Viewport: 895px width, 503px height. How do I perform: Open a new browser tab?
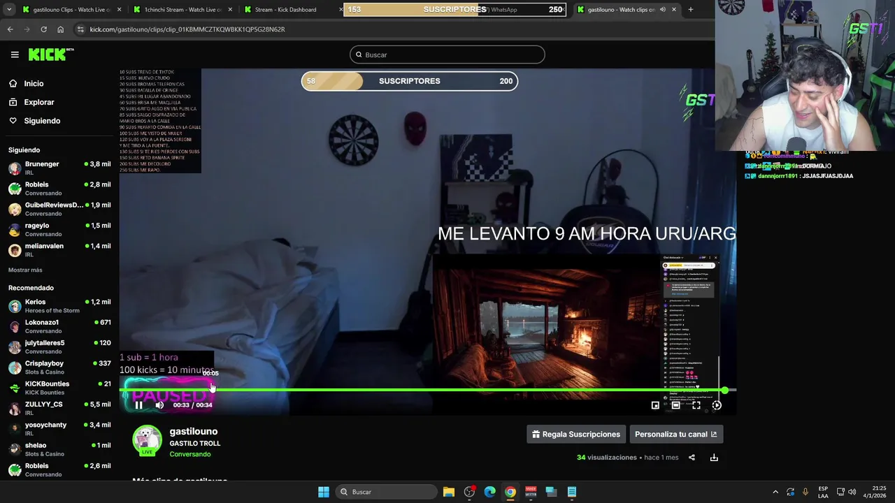click(x=690, y=10)
